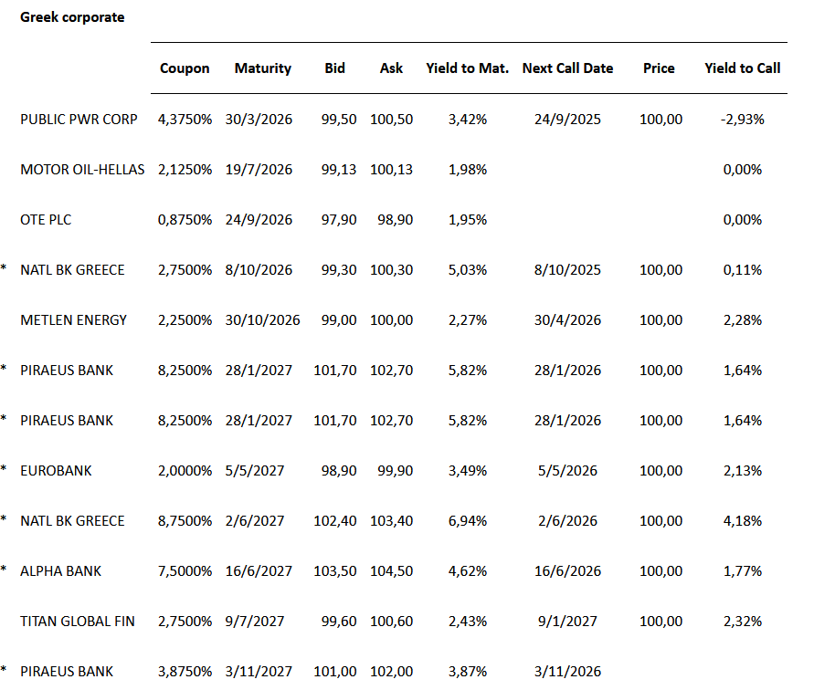Click the ALPHA BANK bond name
The image size is (814, 690).
61,571
